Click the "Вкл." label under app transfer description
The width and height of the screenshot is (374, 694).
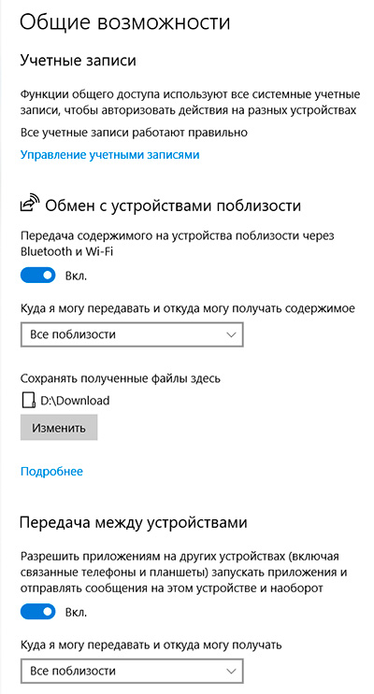click(x=77, y=613)
